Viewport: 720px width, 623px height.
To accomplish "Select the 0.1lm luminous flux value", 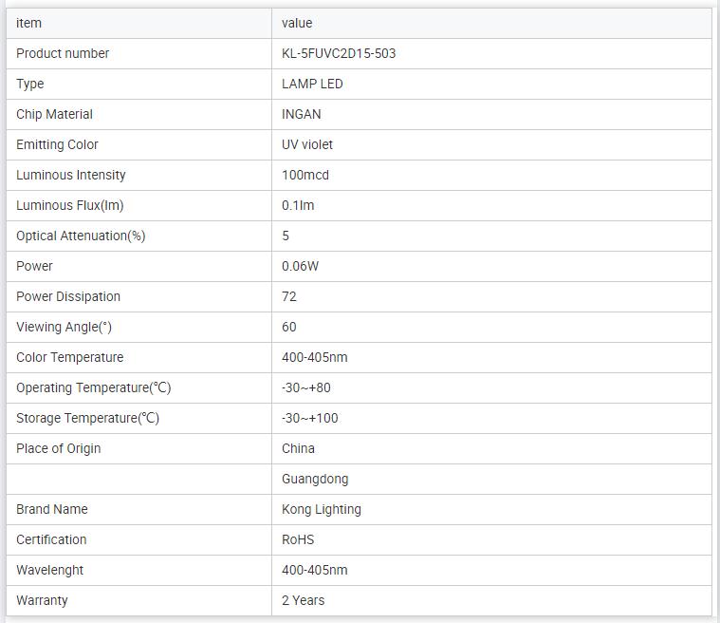I will (298, 205).
